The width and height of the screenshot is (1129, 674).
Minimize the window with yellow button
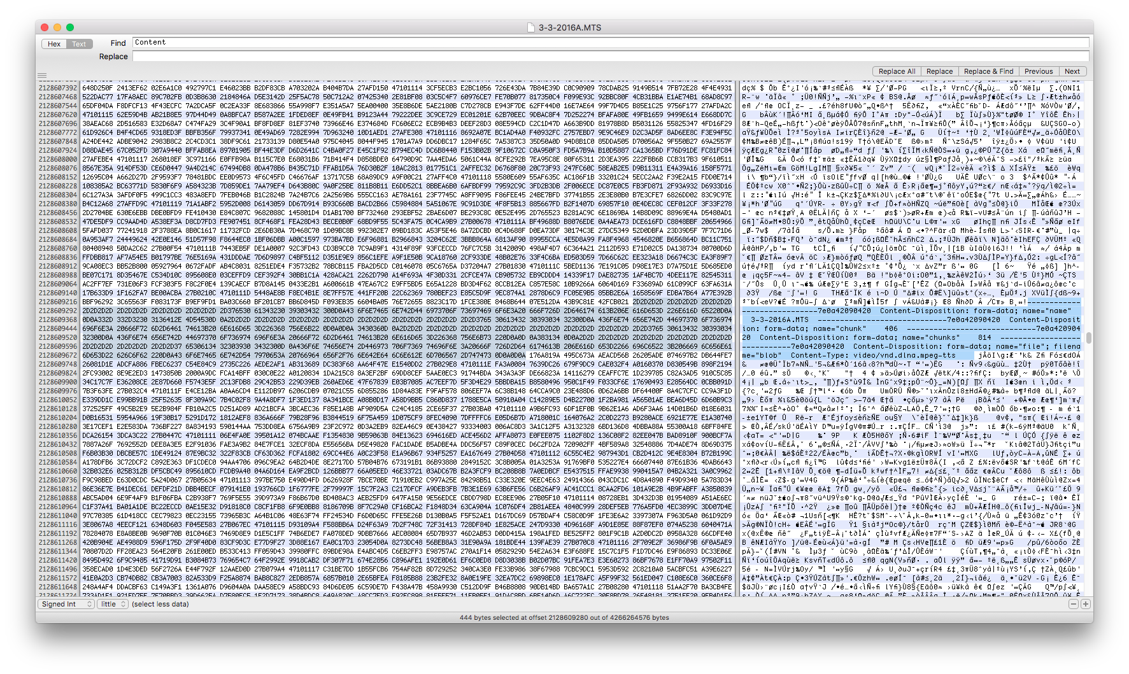click(x=57, y=27)
